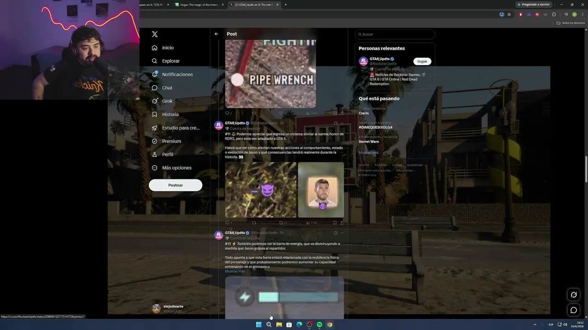Open Todos los favoritos folder

570,23
